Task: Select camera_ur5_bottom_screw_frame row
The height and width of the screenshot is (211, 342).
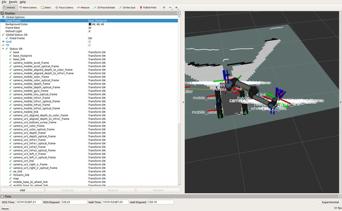Action: click(89, 122)
